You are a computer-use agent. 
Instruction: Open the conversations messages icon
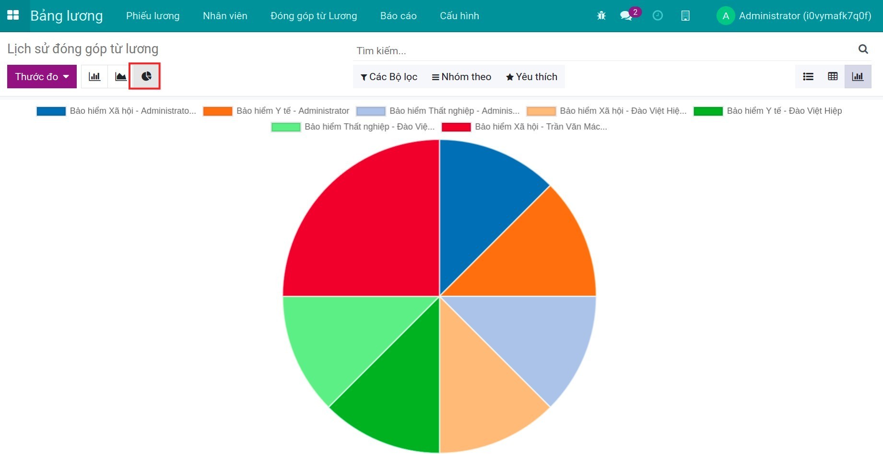coord(626,16)
